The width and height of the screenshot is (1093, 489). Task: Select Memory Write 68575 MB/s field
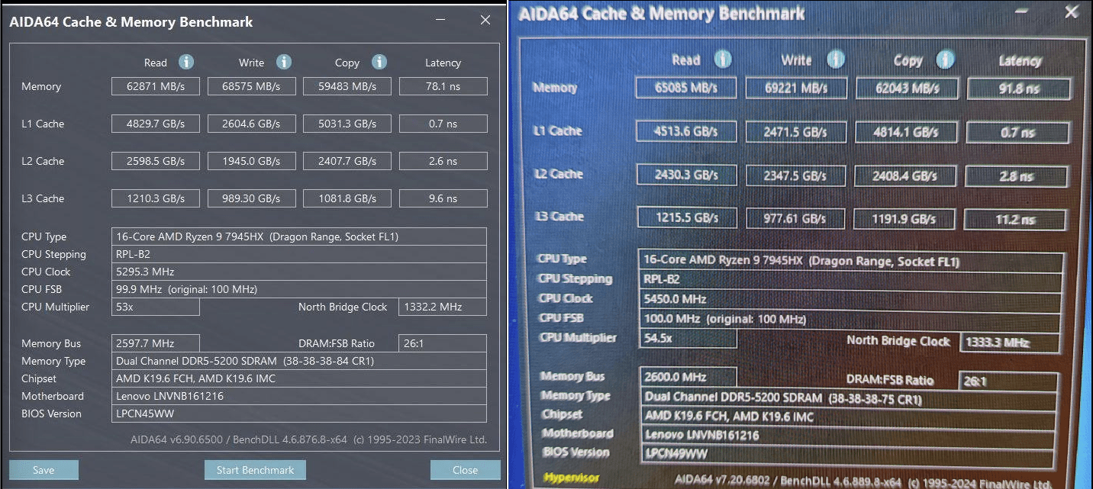[251, 86]
